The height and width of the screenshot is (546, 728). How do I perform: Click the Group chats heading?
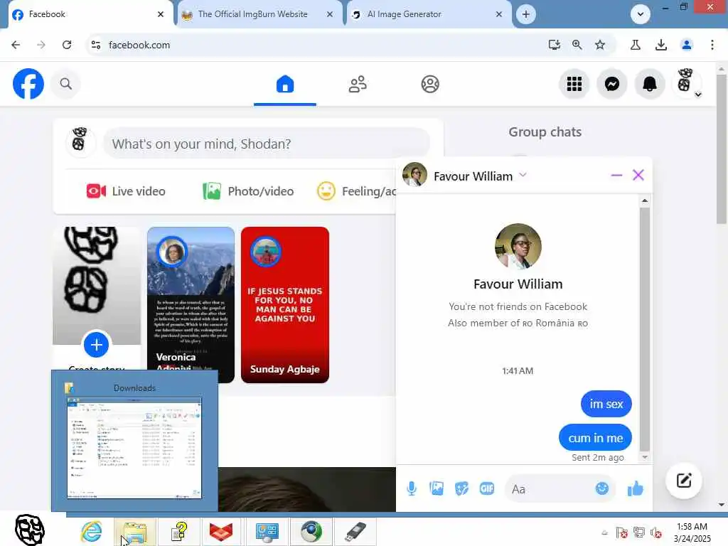[545, 132]
